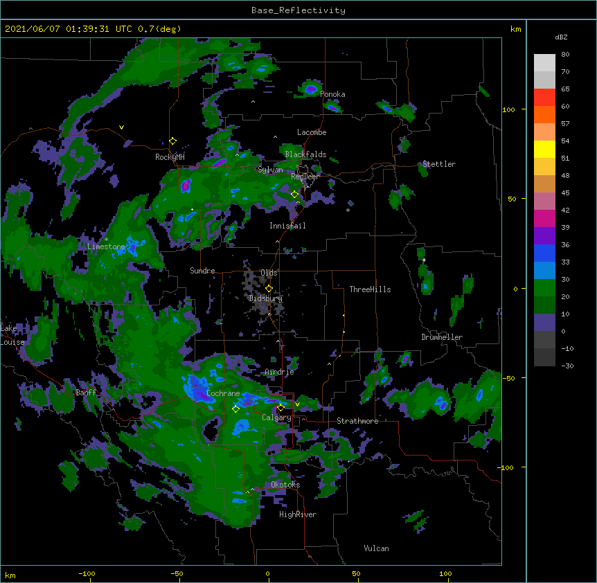Viewport: 597px width, 583px height.
Task: Select the yellow v marker northwest of RockyMH
Action: [121, 127]
